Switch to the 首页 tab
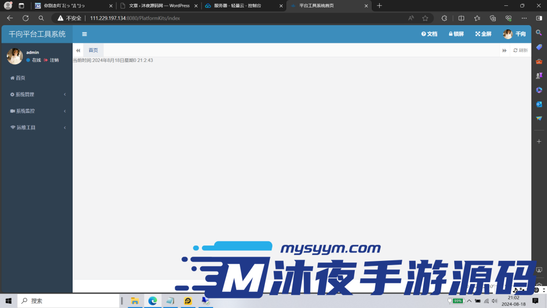 tap(93, 50)
